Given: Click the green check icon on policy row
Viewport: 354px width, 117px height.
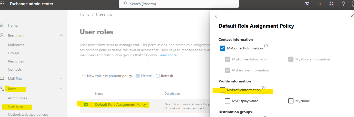Looking at the screenshot, I should (86, 104).
